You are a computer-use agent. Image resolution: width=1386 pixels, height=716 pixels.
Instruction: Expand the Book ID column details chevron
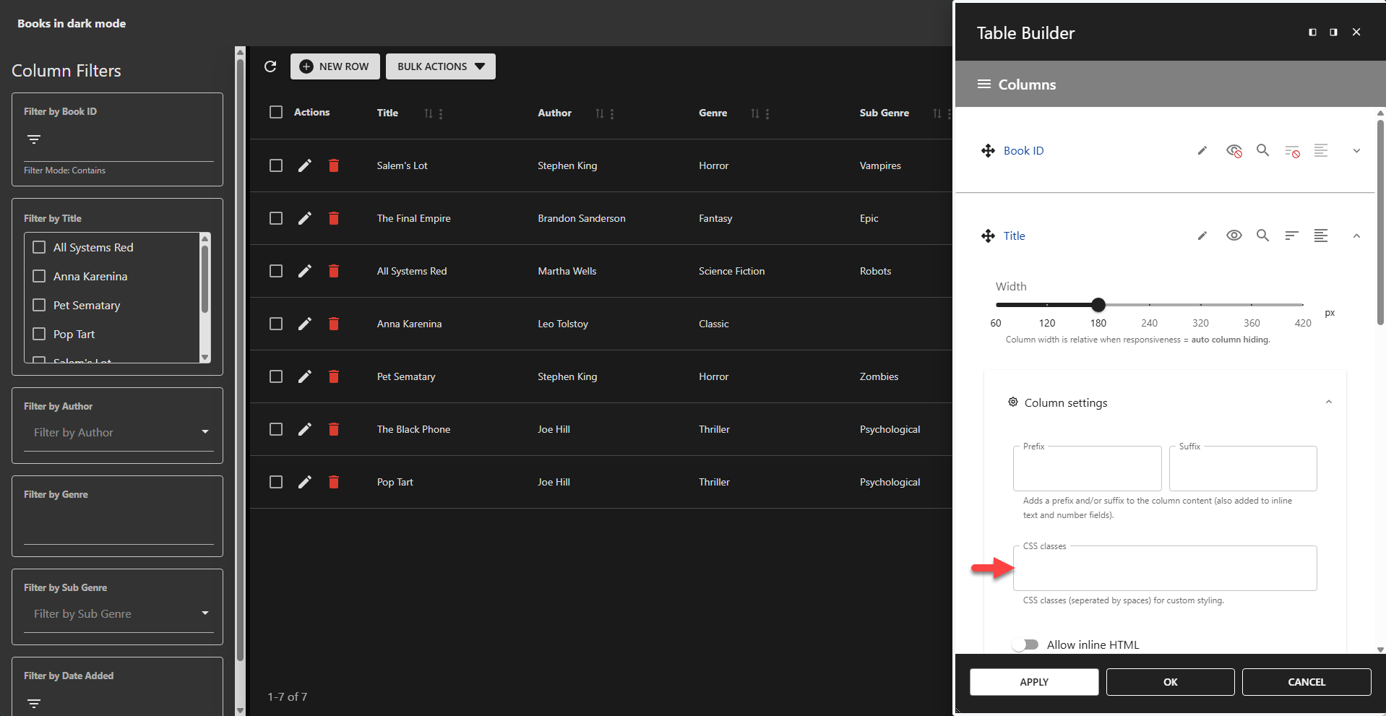[1356, 150]
